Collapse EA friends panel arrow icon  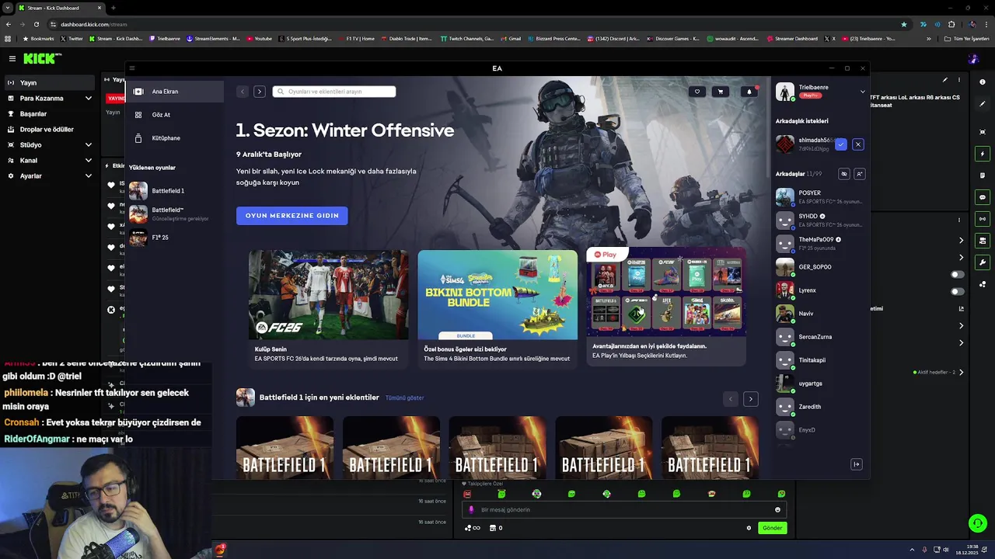[x=857, y=464]
